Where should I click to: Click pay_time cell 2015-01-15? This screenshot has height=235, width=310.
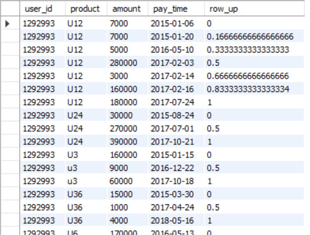[x=176, y=155]
